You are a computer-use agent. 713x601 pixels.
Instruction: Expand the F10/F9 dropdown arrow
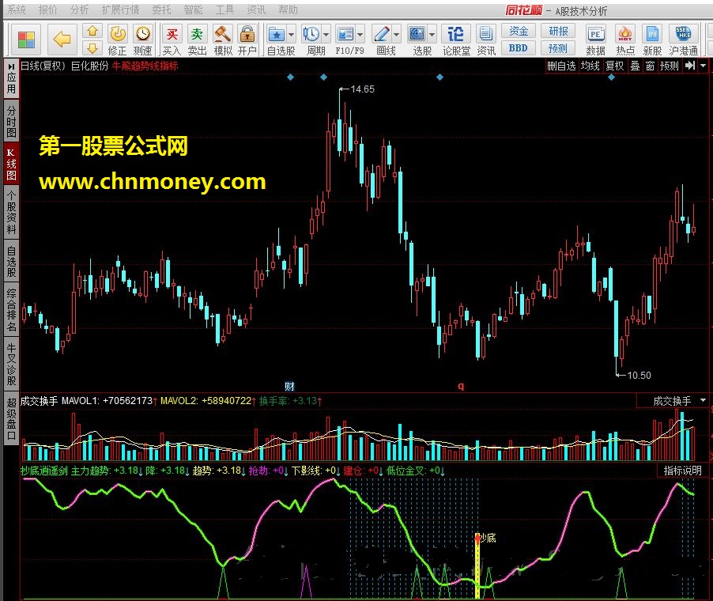pyautogui.click(x=360, y=34)
